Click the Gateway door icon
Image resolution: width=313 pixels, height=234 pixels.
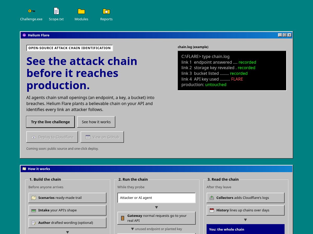coord(123,218)
